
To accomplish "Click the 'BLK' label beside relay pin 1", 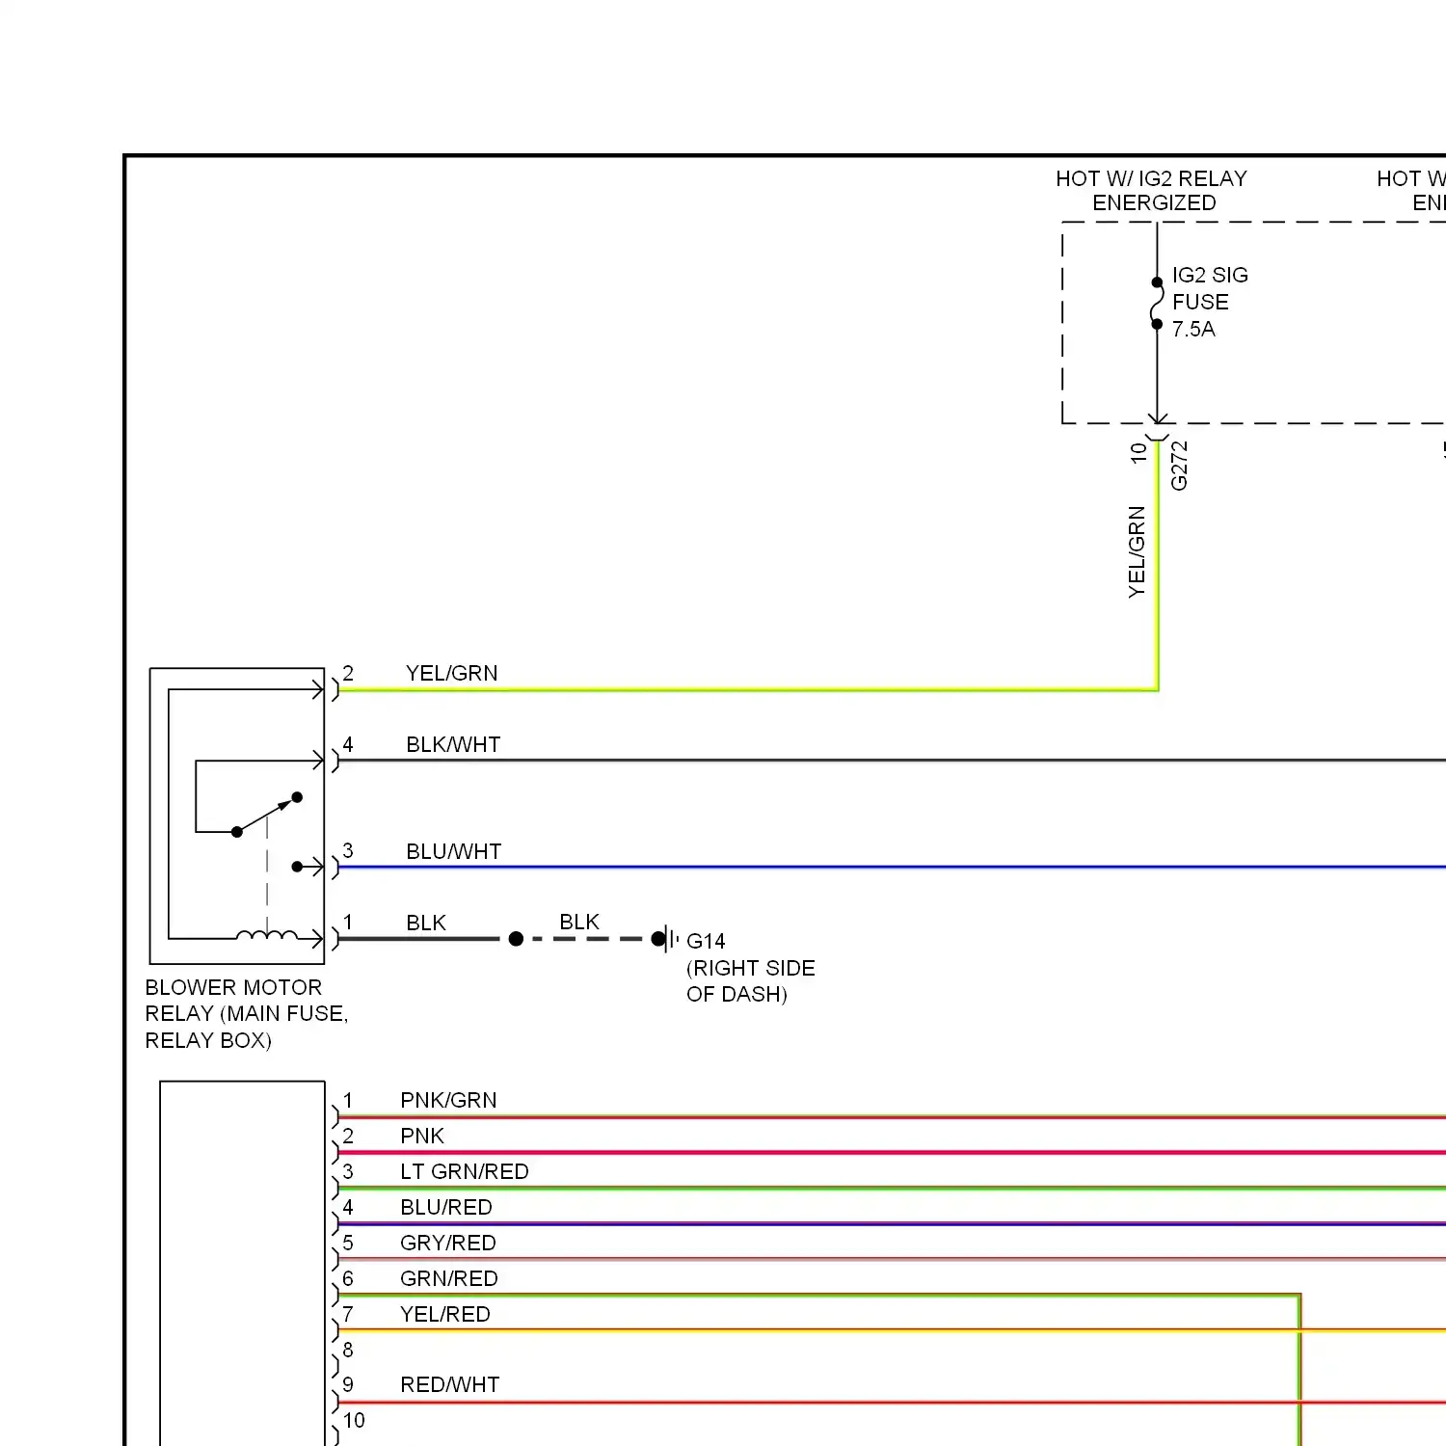I will [x=426, y=923].
